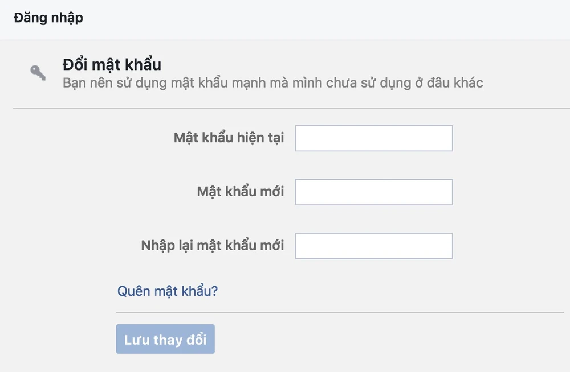Select the gray key symbol in the panel
Screen dimensions: 570x372
[38, 73]
